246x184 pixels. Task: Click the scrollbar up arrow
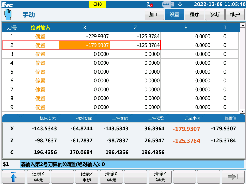243,25
